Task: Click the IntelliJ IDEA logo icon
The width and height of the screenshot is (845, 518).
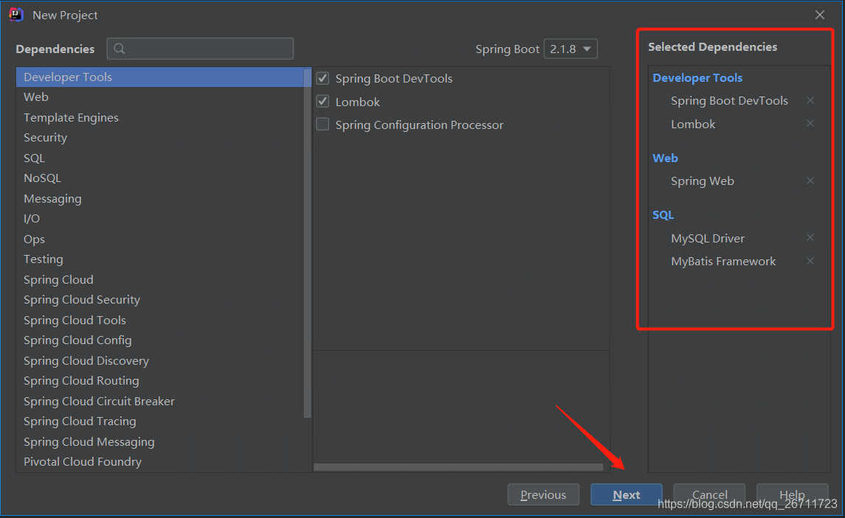Action: click(16, 15)
